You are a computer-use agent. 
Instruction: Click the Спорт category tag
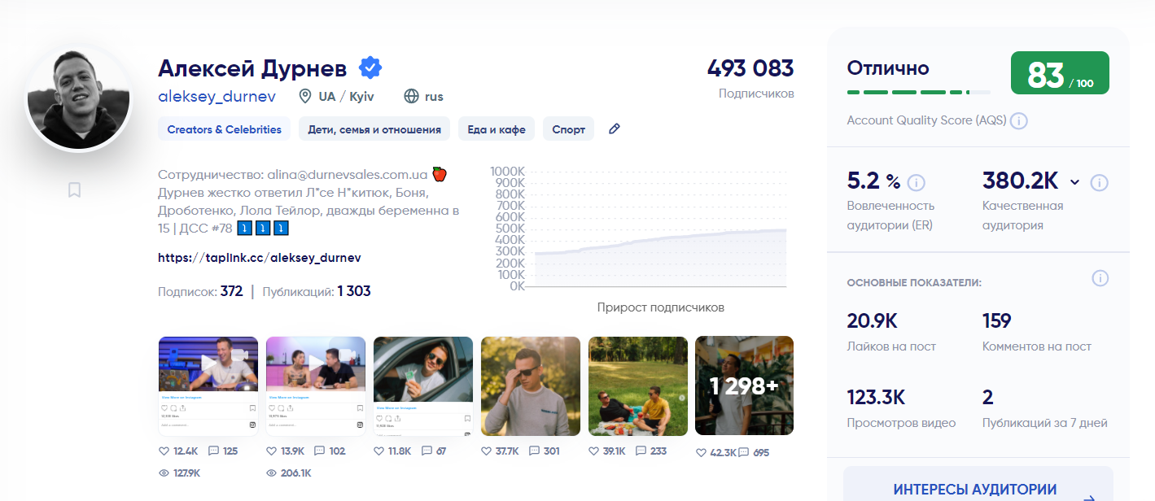[568, 129]
